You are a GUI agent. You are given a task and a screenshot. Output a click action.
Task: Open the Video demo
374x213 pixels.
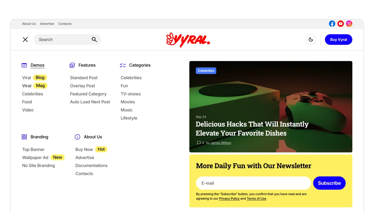click(28, 110)
